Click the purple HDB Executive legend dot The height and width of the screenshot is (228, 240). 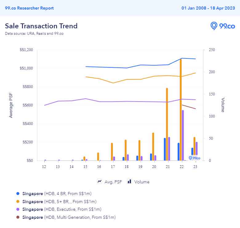point(18,210)
